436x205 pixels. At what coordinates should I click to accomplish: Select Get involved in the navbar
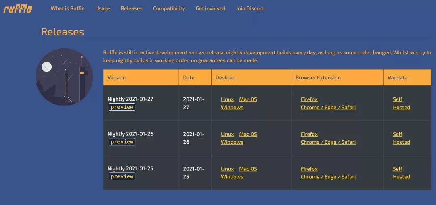210,8
